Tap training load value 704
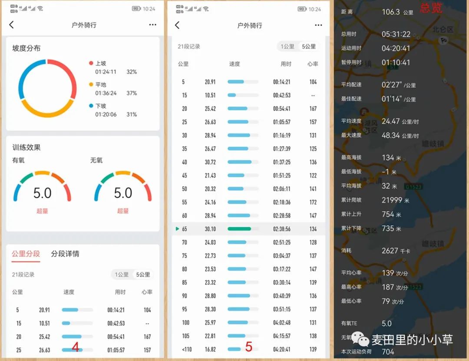This screenshot has width=469, height=361. click(x=388, y=352)
